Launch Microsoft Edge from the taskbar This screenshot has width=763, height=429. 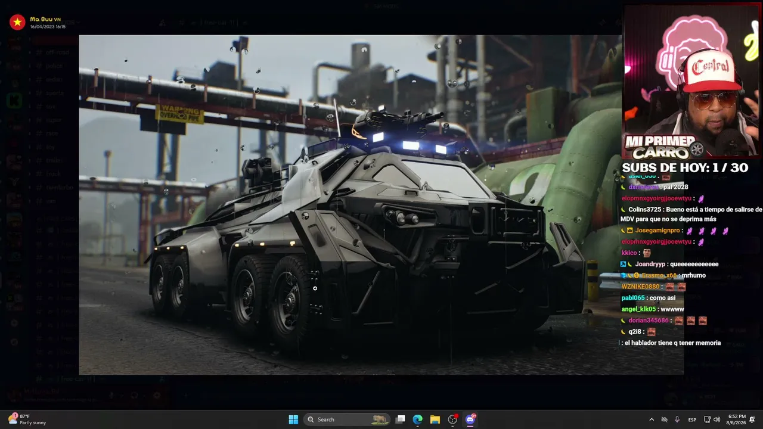point(418,419)
